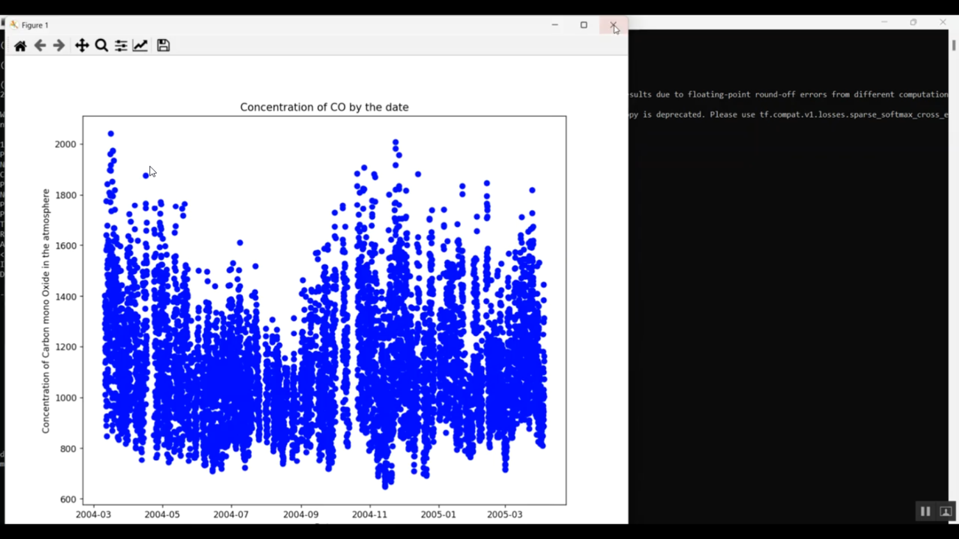Close the Figure 1 window
The width and height of the screenshot is (959, 539).
tap(613, 25)
